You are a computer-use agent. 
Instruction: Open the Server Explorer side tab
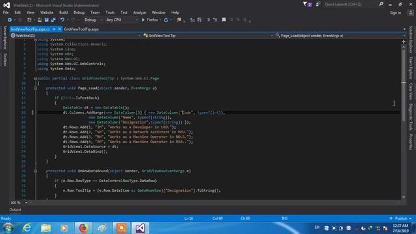(x=5, y=38)
